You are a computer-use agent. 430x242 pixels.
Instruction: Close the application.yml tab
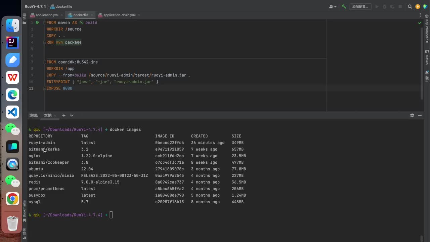[62, 15]
